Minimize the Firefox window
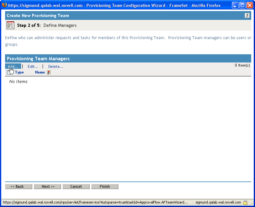 [235, 5]
